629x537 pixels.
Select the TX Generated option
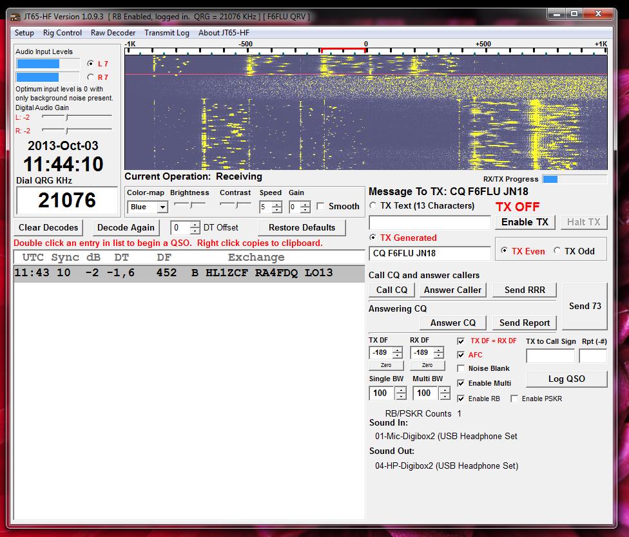click(x=373, y=237)
